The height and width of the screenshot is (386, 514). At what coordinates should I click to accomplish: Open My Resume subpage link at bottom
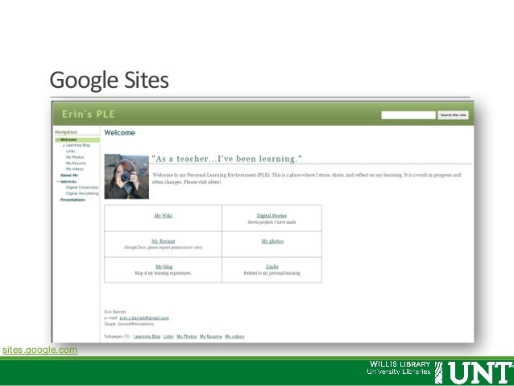click(211, 337)
